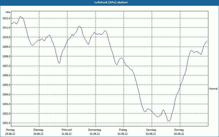Viewport: 219px width, 137px height.
Task: Click the 'Freitag' day label
Action: [123, 130]
